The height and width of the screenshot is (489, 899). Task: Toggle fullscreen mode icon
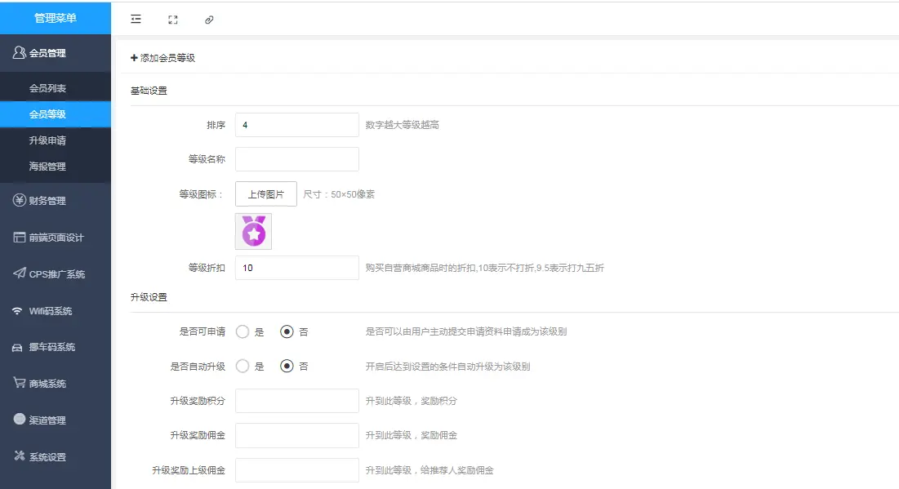[x=172, y=20]
